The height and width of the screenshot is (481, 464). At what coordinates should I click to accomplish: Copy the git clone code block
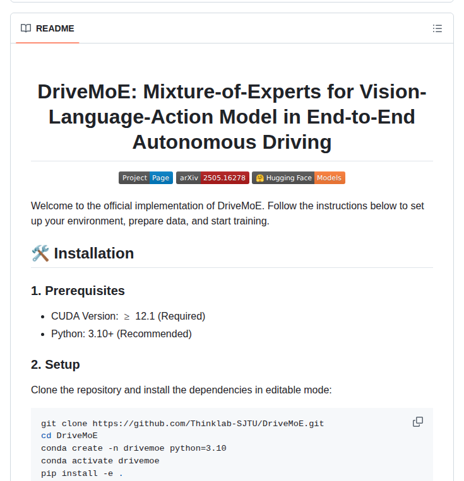418,422
